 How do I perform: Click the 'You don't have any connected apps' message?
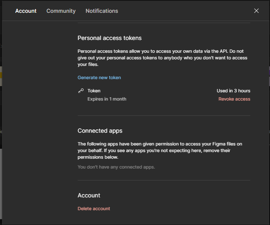116,167
